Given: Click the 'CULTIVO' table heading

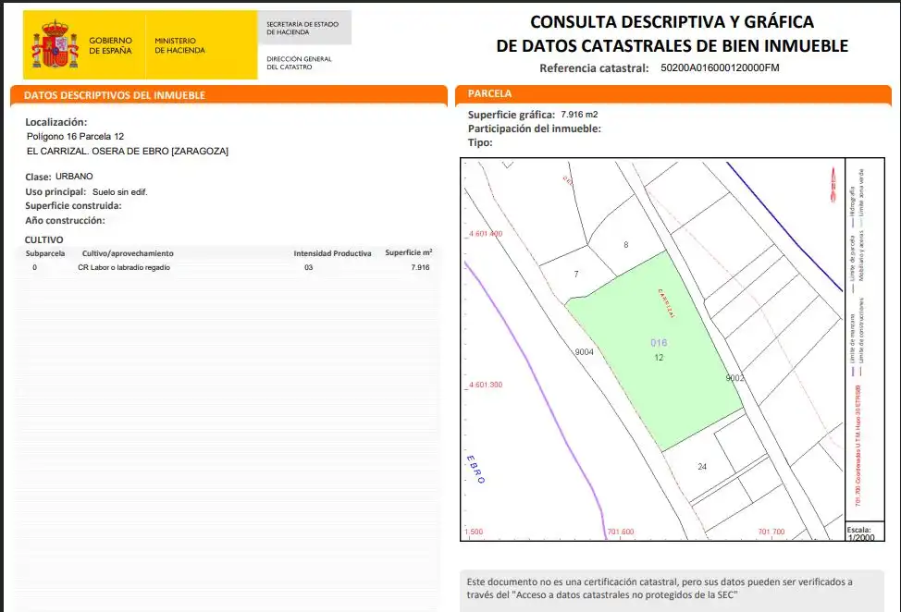Looking at the screenshot, I should tap(43, 240).
